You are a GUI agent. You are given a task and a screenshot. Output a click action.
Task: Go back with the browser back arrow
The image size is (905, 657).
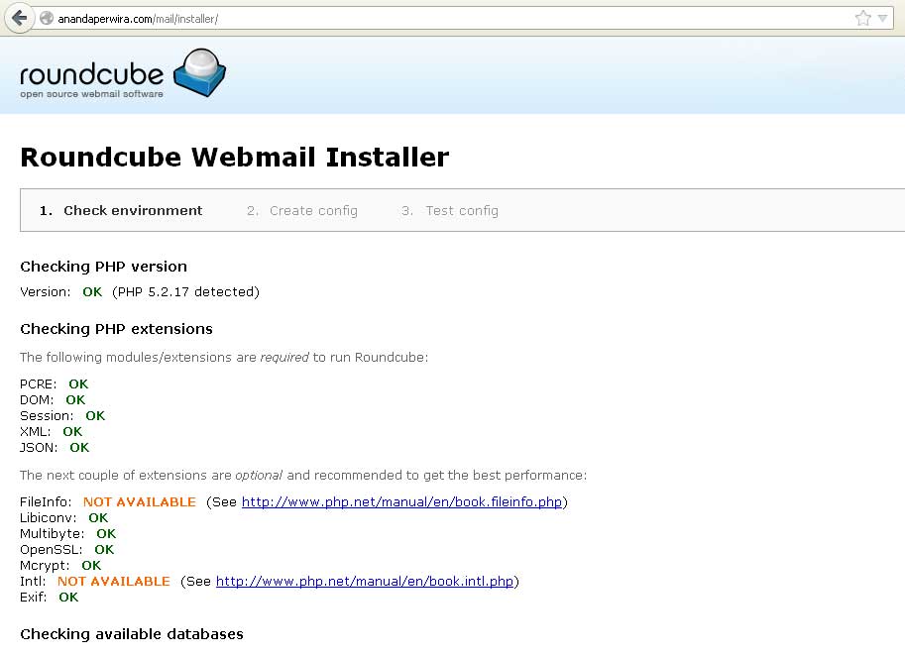point(19,18)
